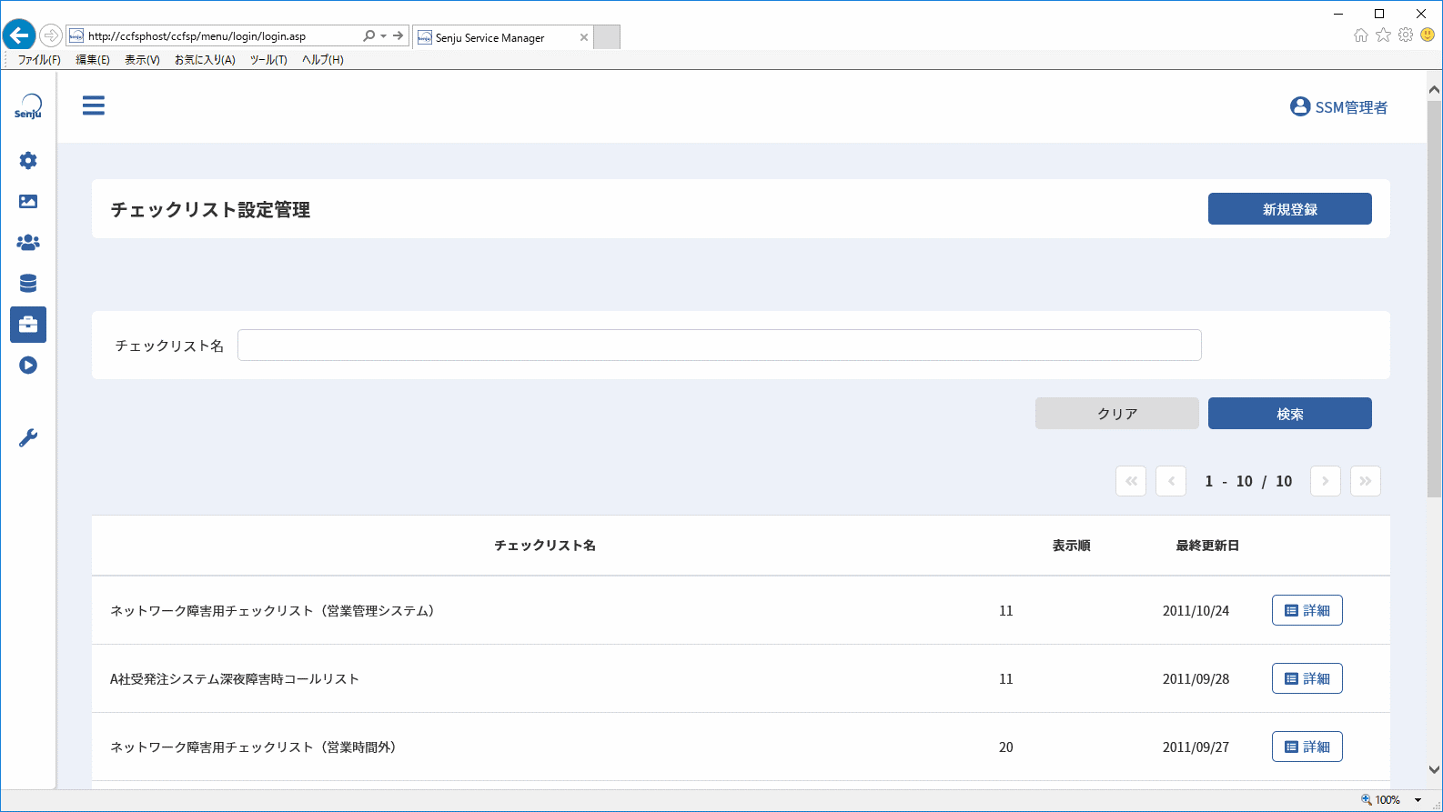Screen dimensions: 1443x812
Task: Open 詳細 for the 2011/10/24 row
Action: [x=1307, y=610]
